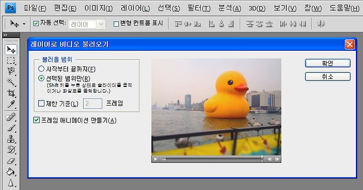Select the Rectangular Marquee tool
The image size is (363, 190).
coord(11,60)
